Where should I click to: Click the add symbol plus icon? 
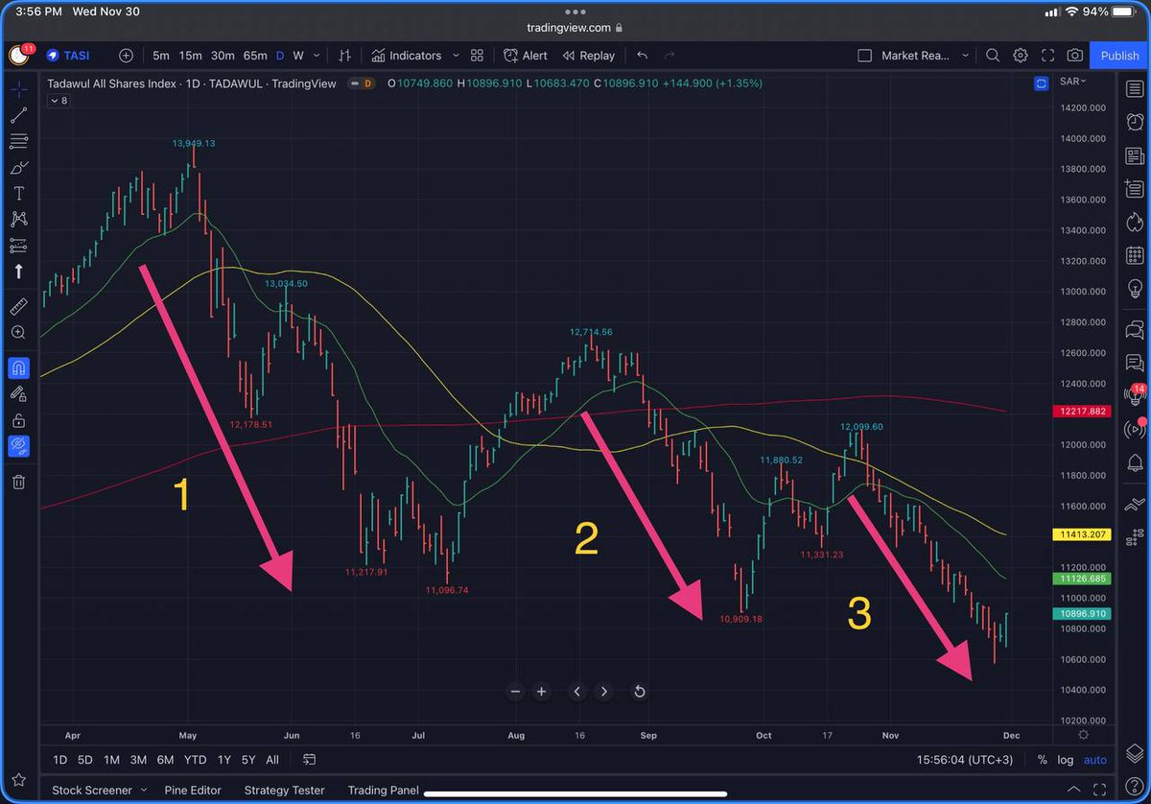[x=126, y=56]
